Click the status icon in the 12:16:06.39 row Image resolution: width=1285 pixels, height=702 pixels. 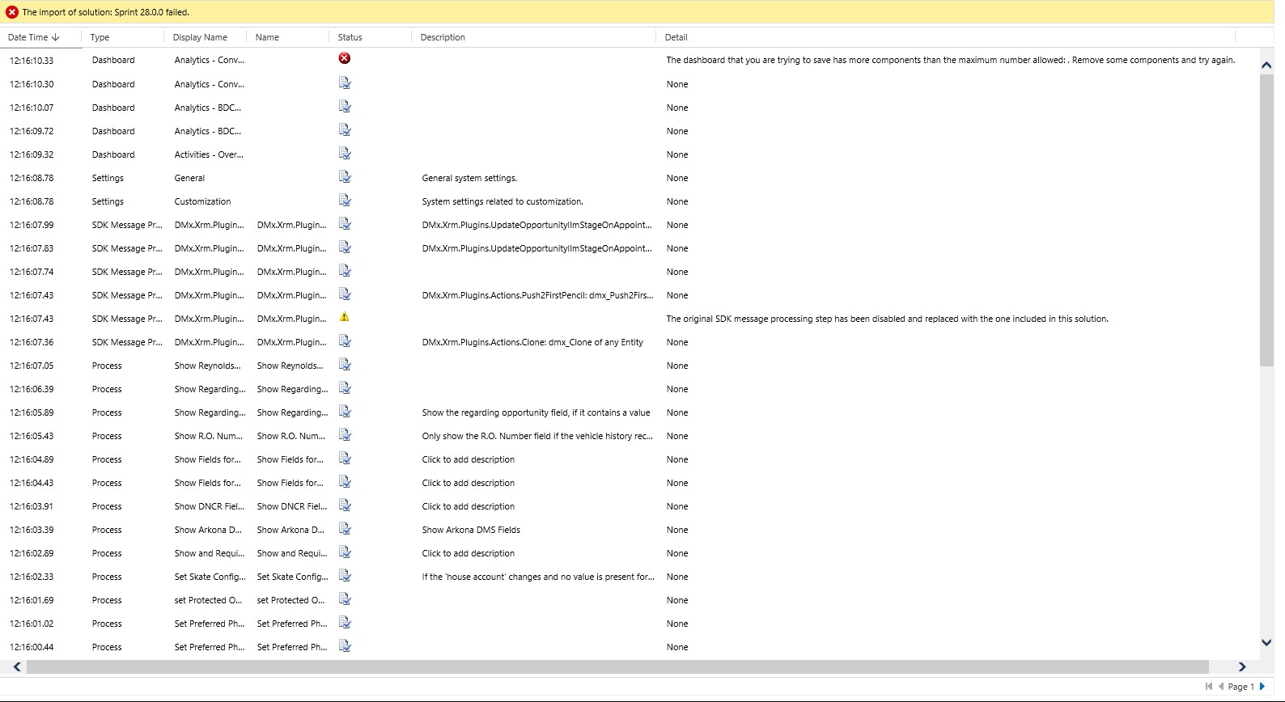click(x=345, y=387)
